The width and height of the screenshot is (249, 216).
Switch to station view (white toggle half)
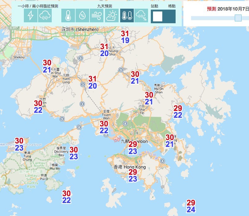click(x=157, y=16)
